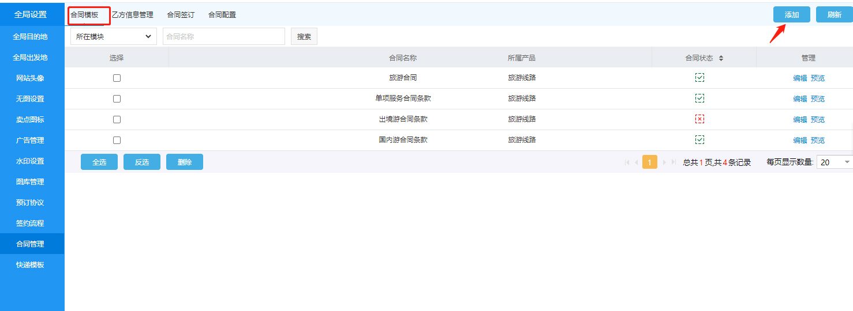Expand the 每页显示数量 page size dropdown
Image resolution: width=853 pixels, height=311 pixels.
[835, 162]
